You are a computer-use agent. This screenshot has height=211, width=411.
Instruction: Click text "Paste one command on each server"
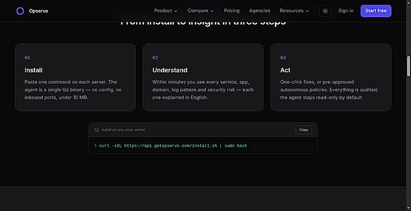65,82
